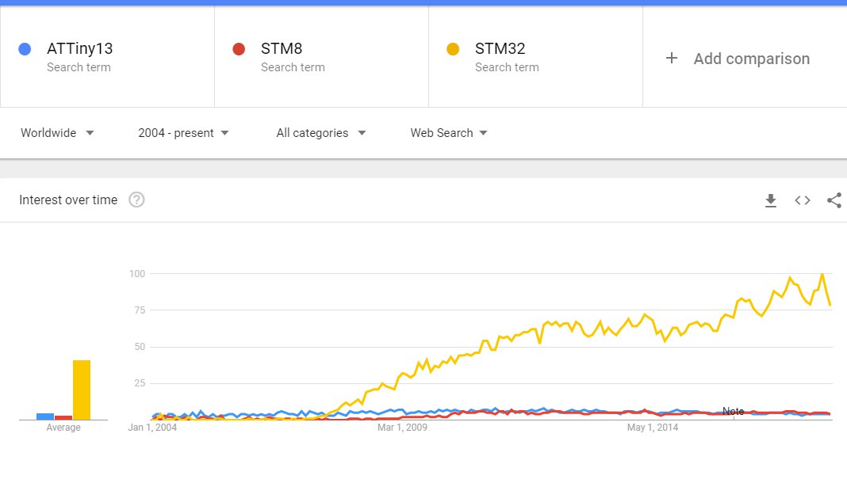Click the blue ATTiny13 average bar
This screenshot has width=847, height=483.
(x=45, y=416)
